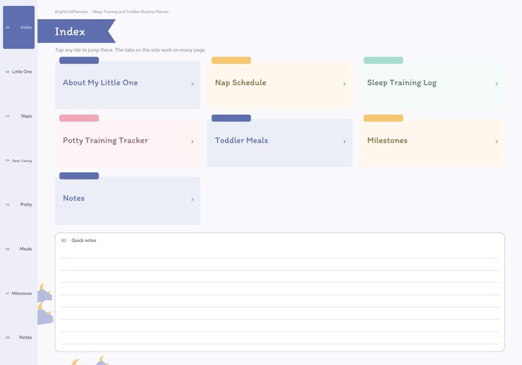Screen dimensions: 522x365
Task: Click the pink tag above Potty Training Tracker
Action: point(79,118)
